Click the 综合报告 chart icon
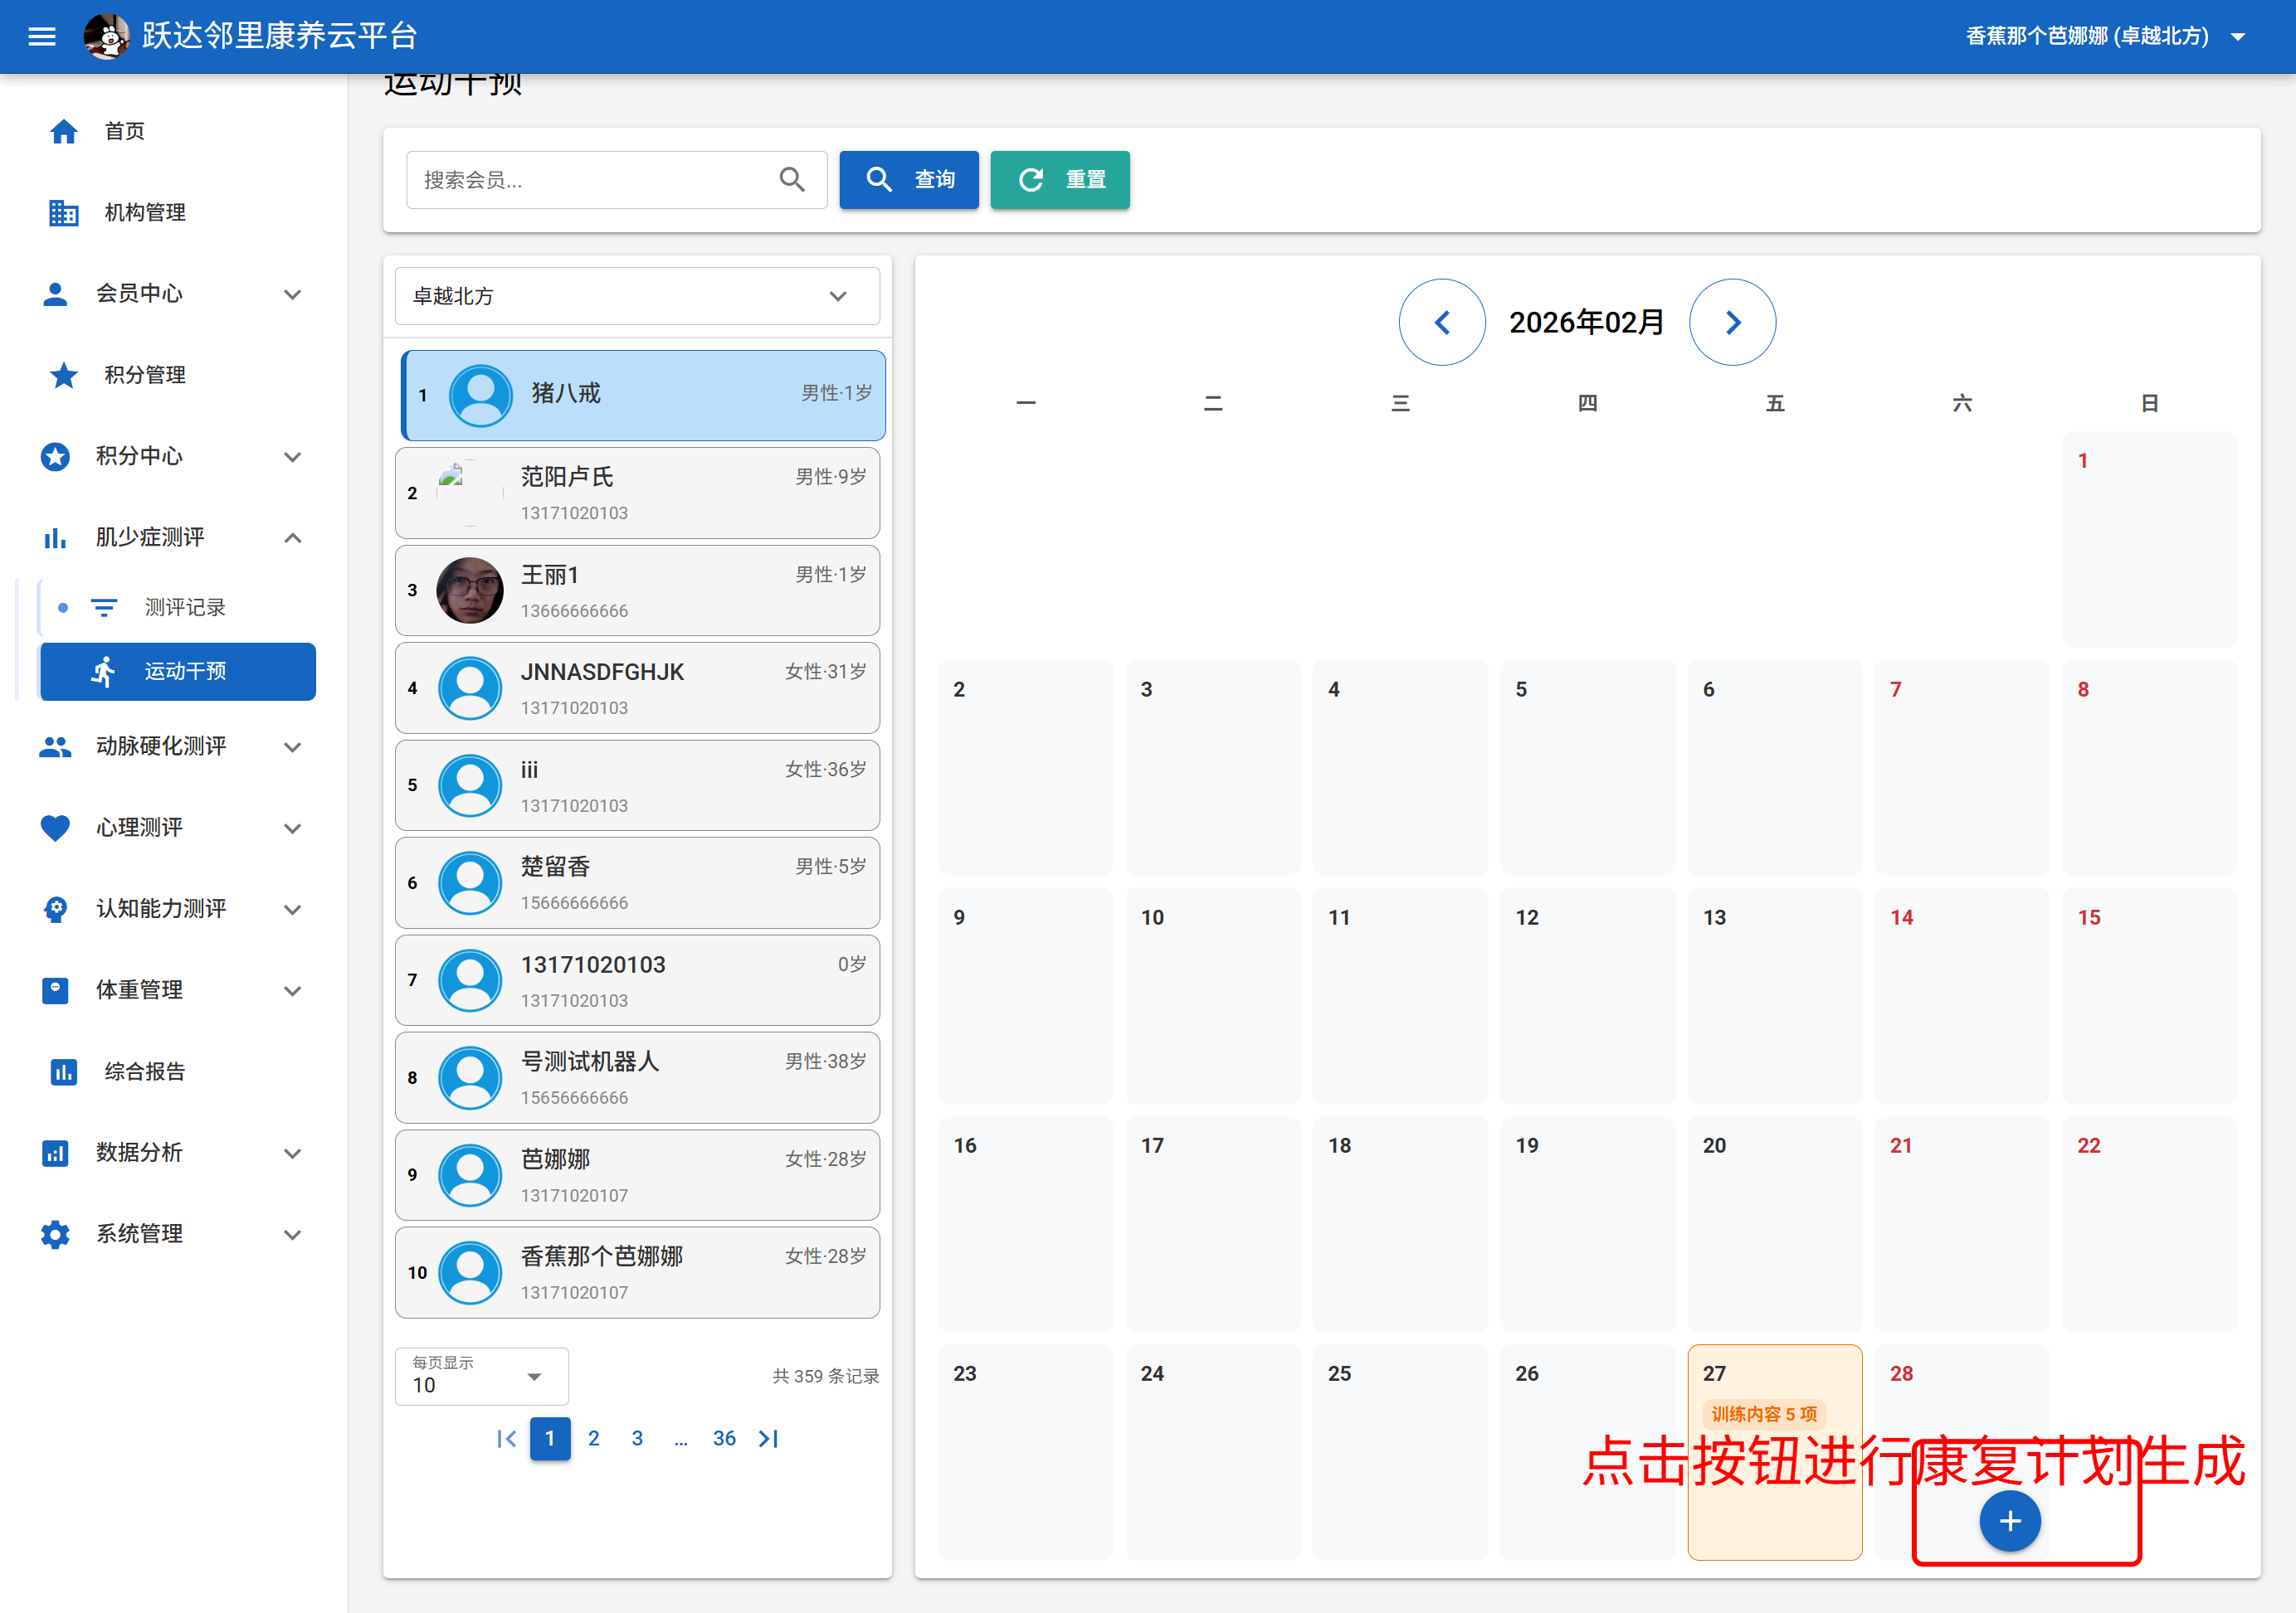 pos(64,1072)
